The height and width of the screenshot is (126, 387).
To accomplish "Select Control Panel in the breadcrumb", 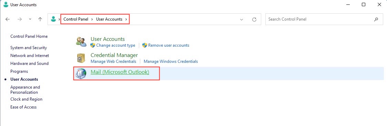I will [x=76, y=19].
